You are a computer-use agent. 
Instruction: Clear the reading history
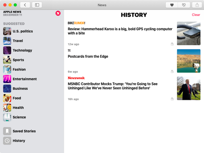196,15
